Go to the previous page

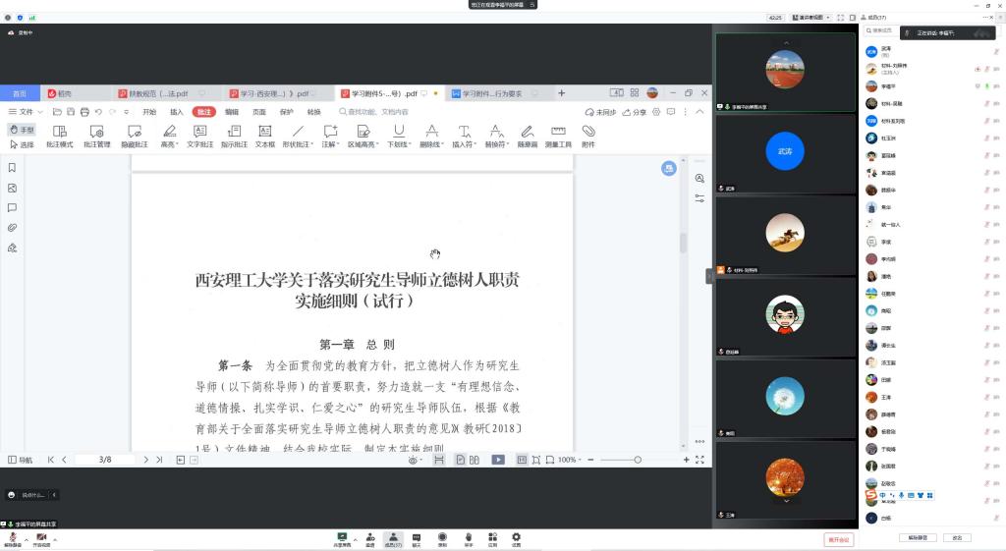[x=64, y=460]
